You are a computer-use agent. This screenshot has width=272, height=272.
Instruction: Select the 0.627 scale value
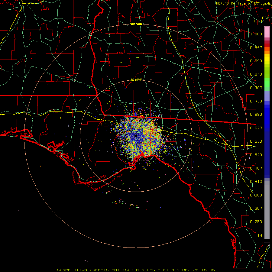[x=256, y=128]
